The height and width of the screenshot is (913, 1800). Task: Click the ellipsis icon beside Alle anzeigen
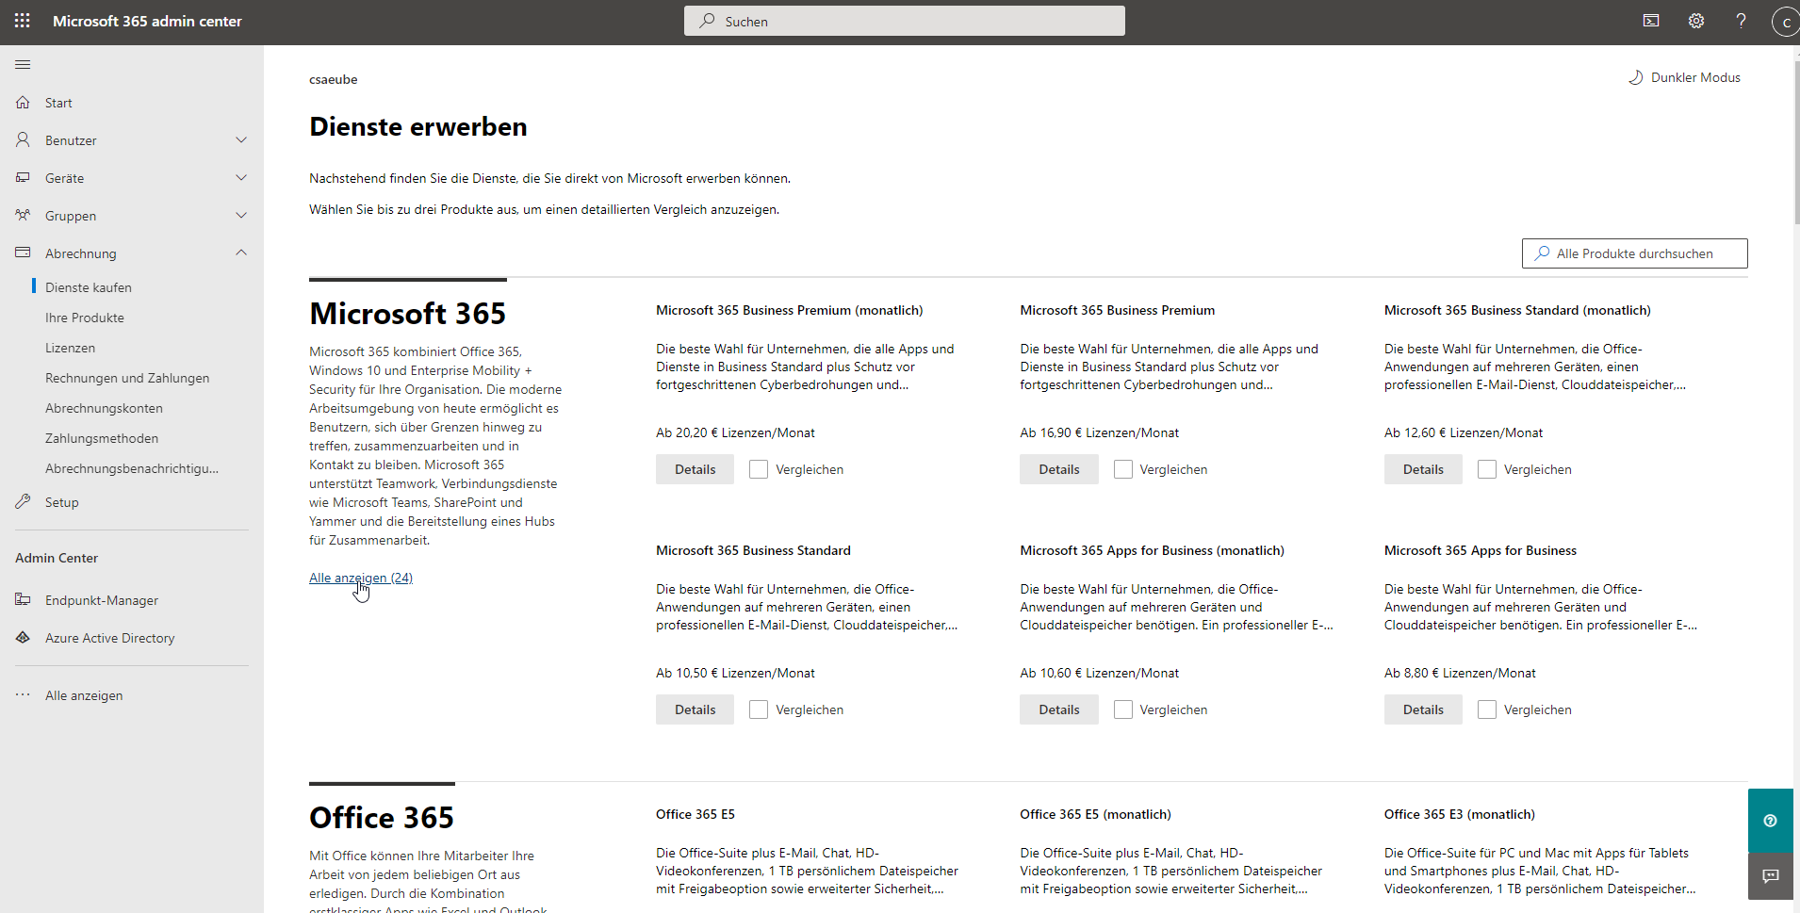(x=23, y=694)
